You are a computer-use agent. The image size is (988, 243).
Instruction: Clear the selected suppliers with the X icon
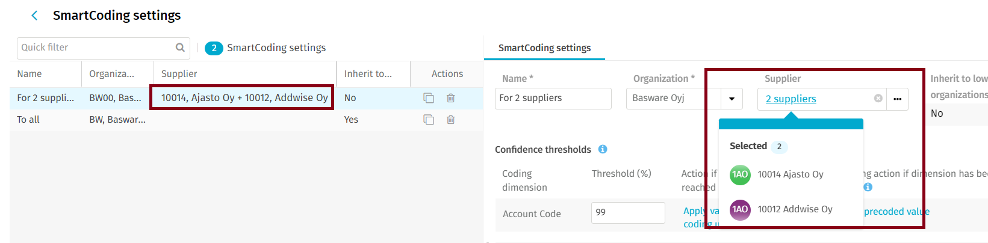click(x=878, y=99)
